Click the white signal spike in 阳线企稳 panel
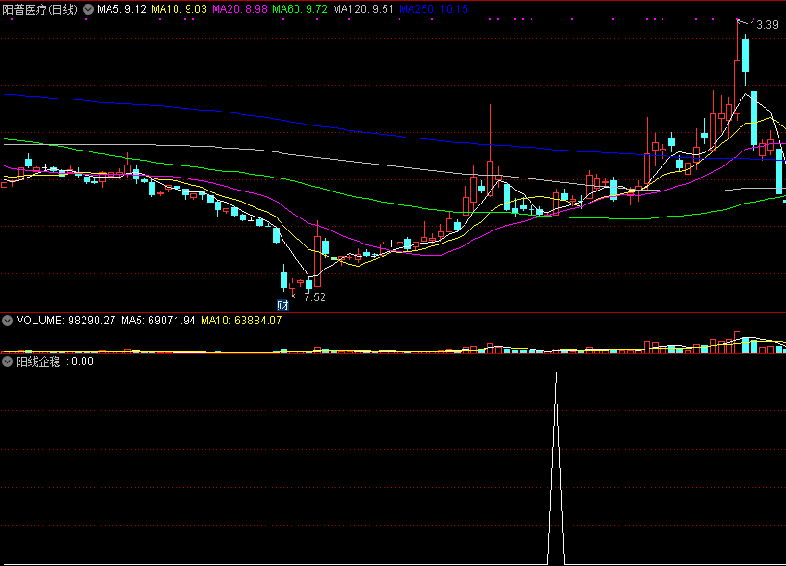 pos(556,468)
